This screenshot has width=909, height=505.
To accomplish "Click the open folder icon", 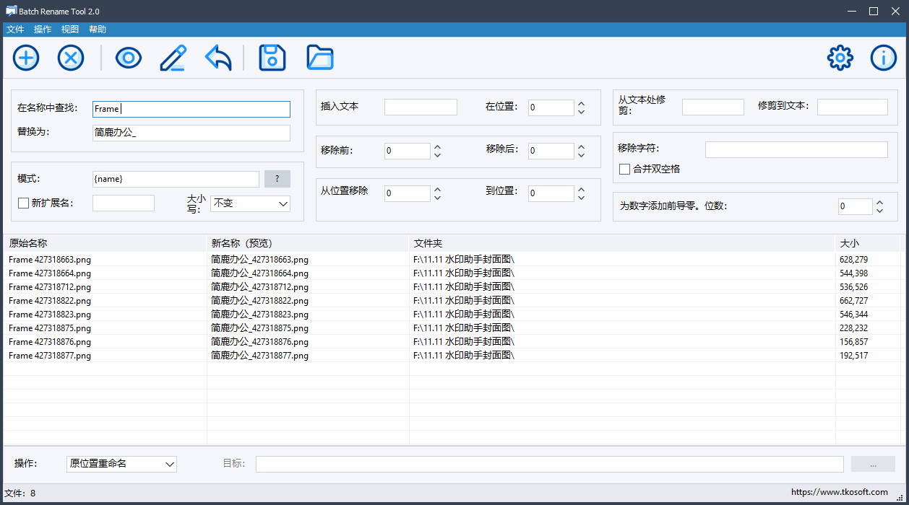I will click(320, 58).
